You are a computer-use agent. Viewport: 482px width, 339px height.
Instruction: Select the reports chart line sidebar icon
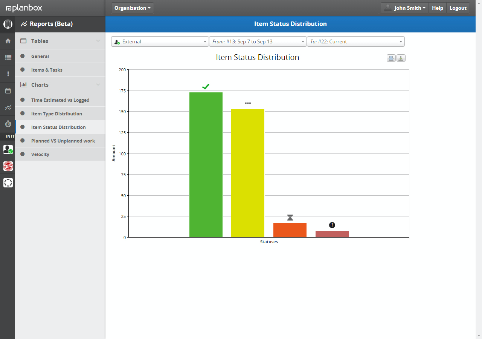(x=8, y=107)
